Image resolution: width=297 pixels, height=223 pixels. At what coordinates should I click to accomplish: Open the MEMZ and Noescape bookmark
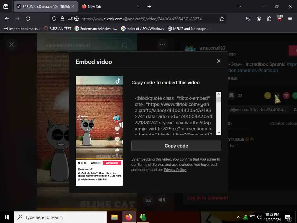tap(189, 29)
